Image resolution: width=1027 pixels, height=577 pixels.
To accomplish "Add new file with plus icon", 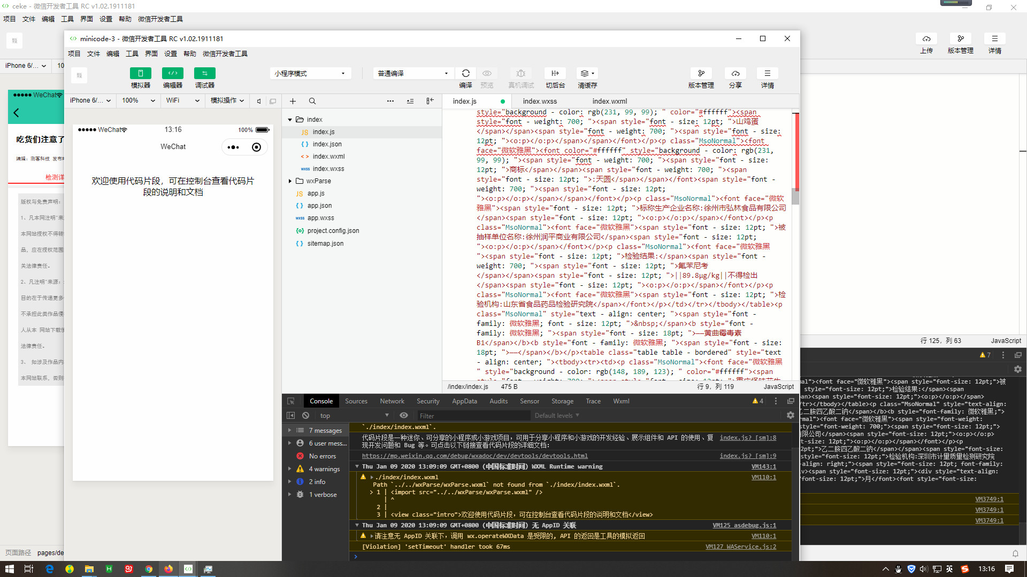I will coord(293,101).
